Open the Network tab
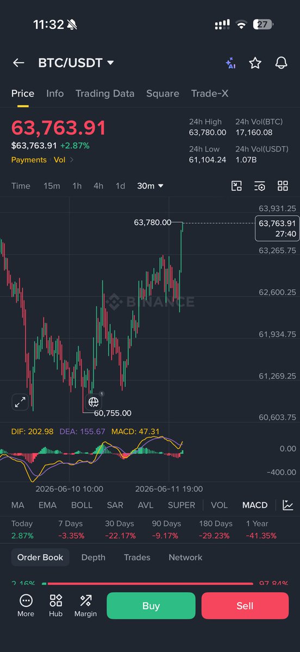 coord(185,557)
